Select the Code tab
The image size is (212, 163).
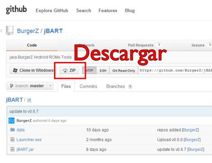pyautogui.click(x=32, y=45)
